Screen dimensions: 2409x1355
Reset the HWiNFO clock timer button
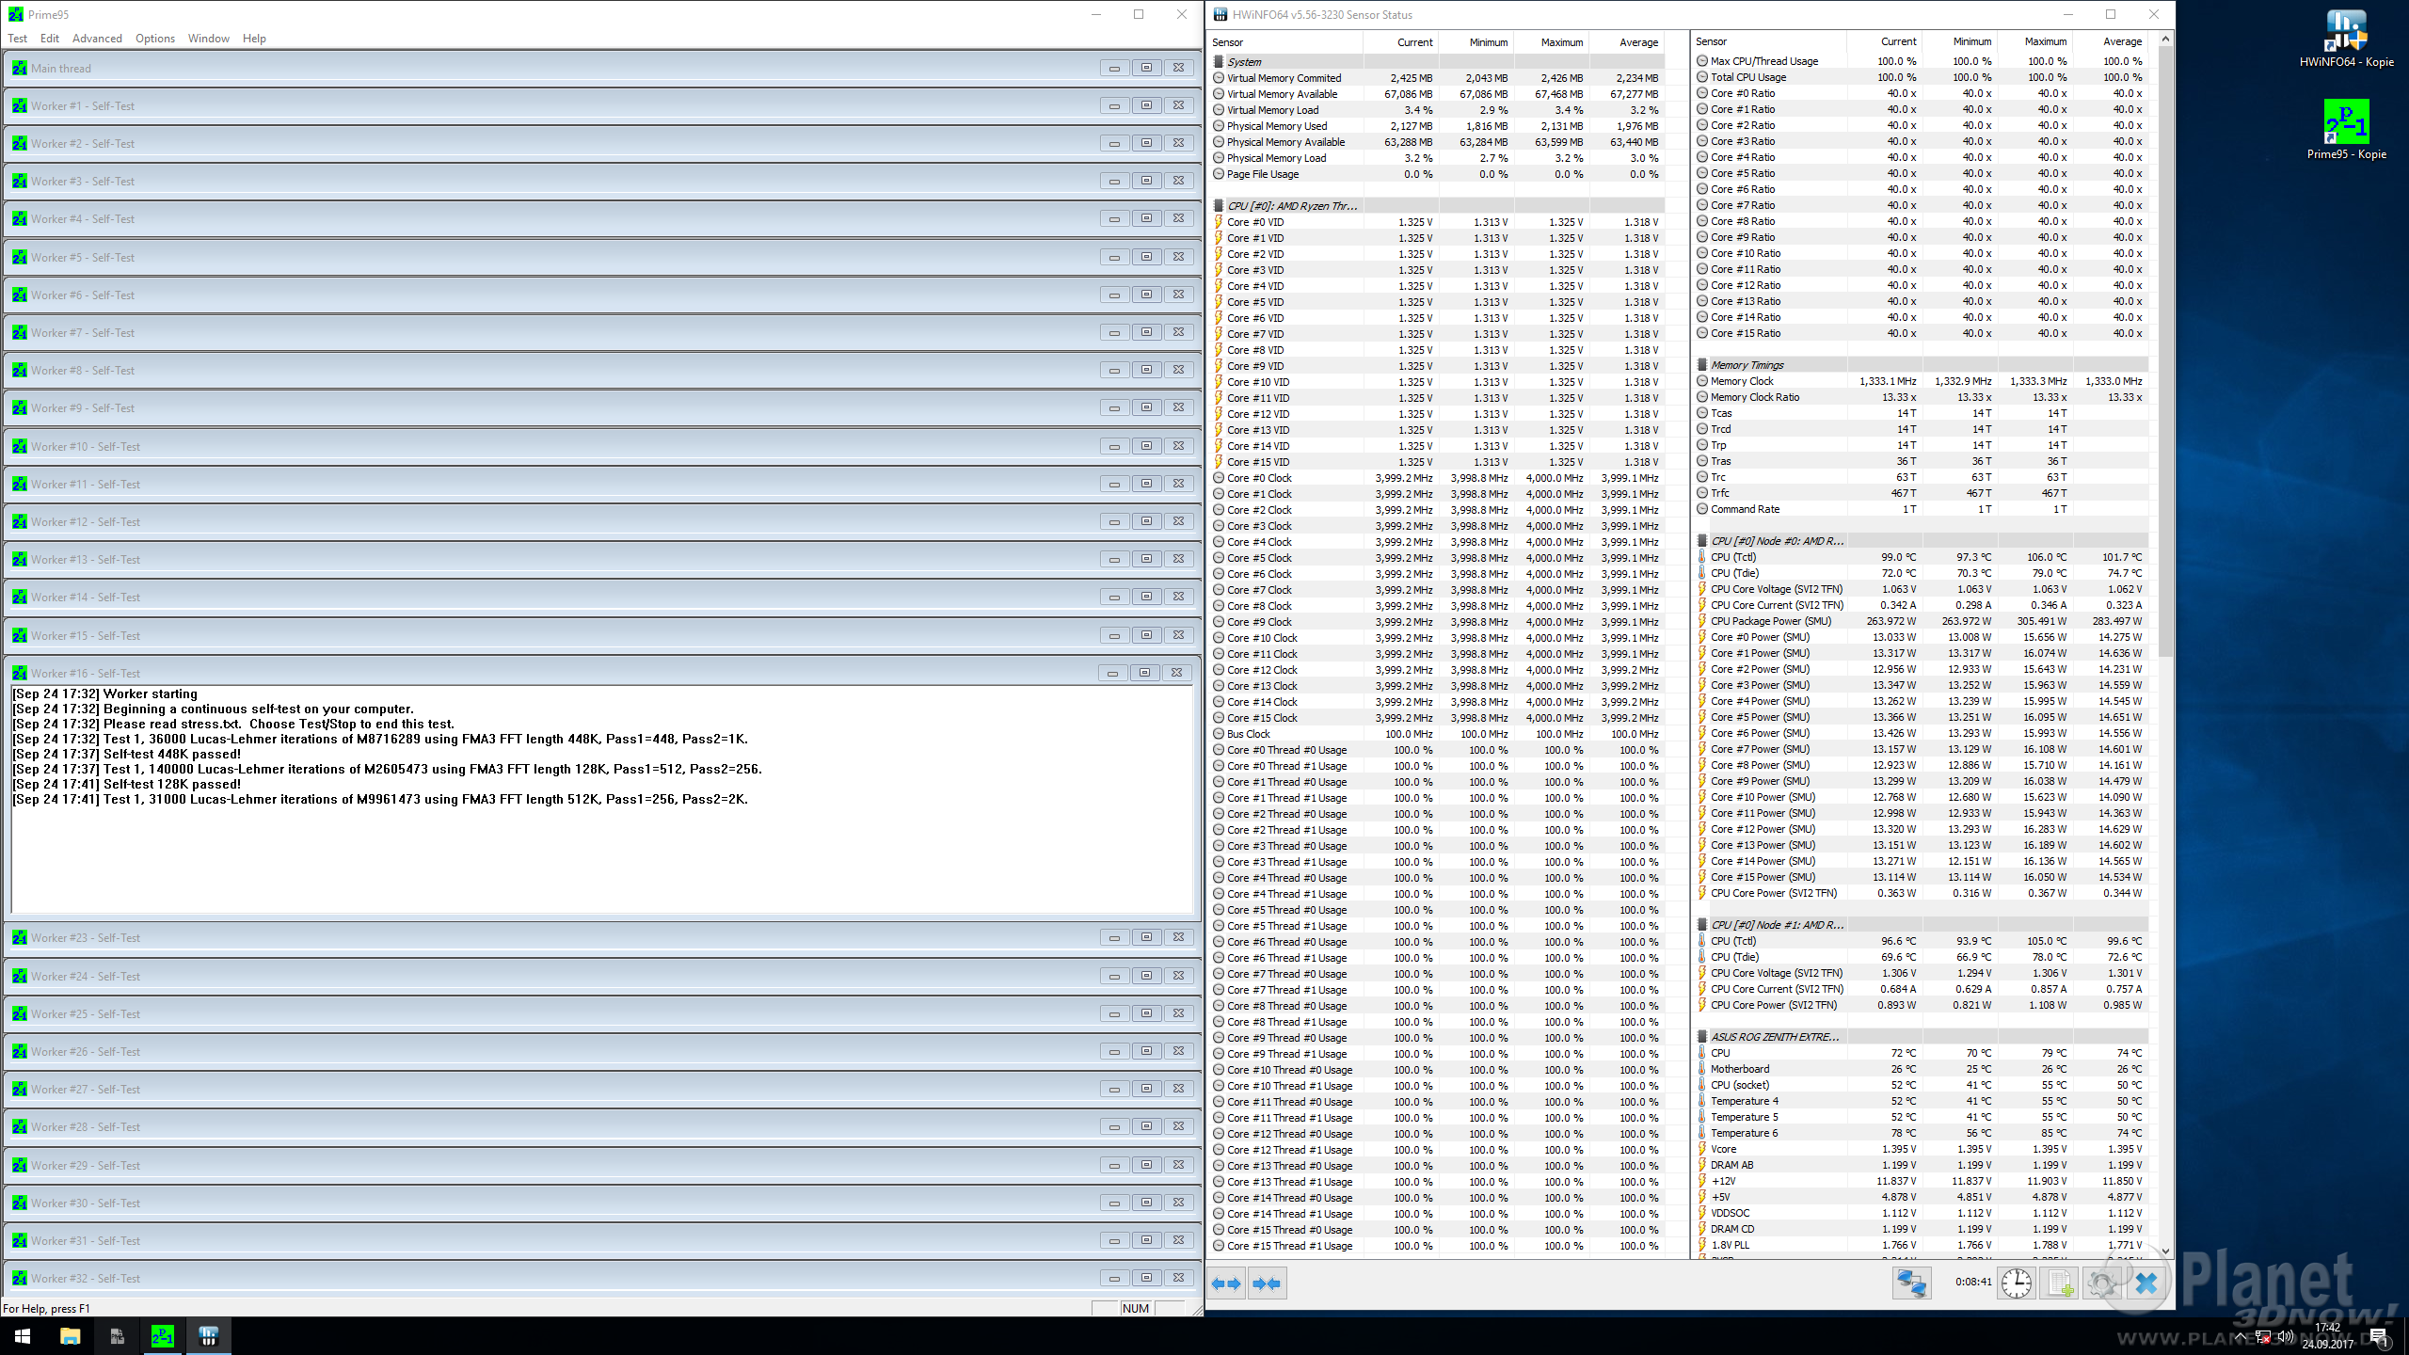pos(2016,1283)
